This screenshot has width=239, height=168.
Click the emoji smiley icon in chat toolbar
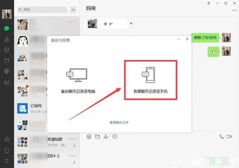(x=89, y=136)
